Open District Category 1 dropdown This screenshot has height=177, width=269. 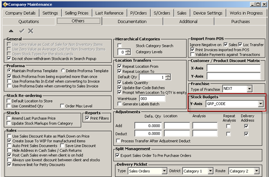coord(210,171)
